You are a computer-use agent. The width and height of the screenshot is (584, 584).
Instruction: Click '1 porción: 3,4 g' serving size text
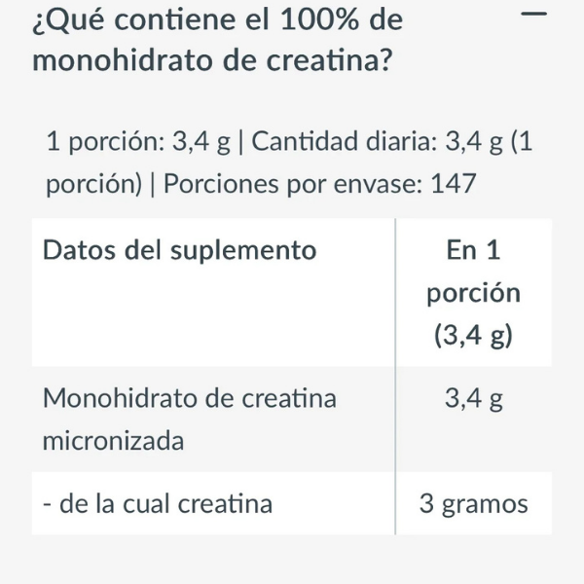click(x=138, y=142)
